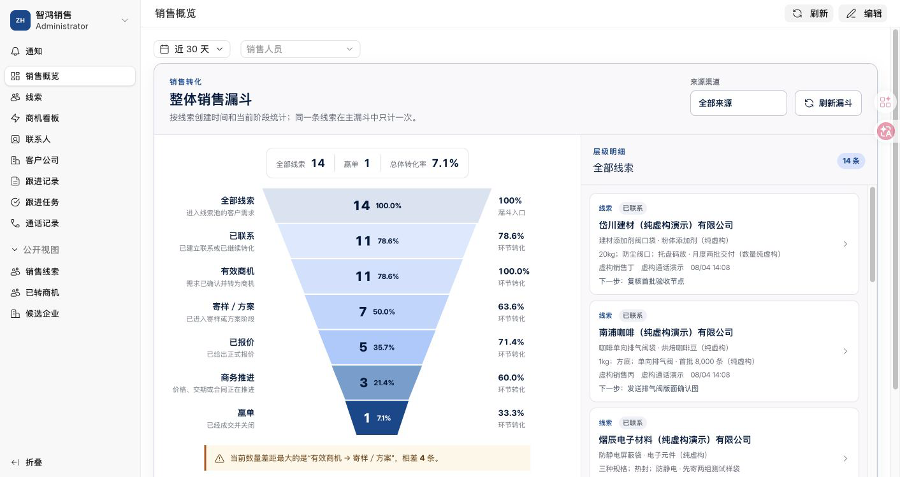Click the 已转商机 people icon
The height and width of the screenshot is (477, 900).
(16, 292)
